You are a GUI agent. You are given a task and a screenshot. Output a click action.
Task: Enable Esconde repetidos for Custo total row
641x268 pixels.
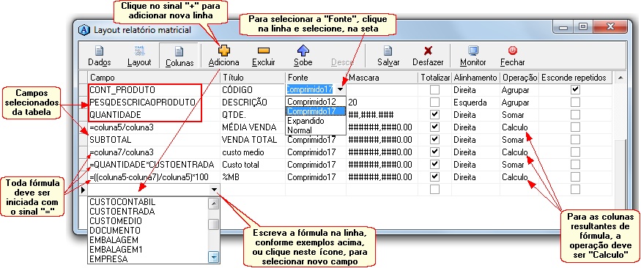pos(576,165)
